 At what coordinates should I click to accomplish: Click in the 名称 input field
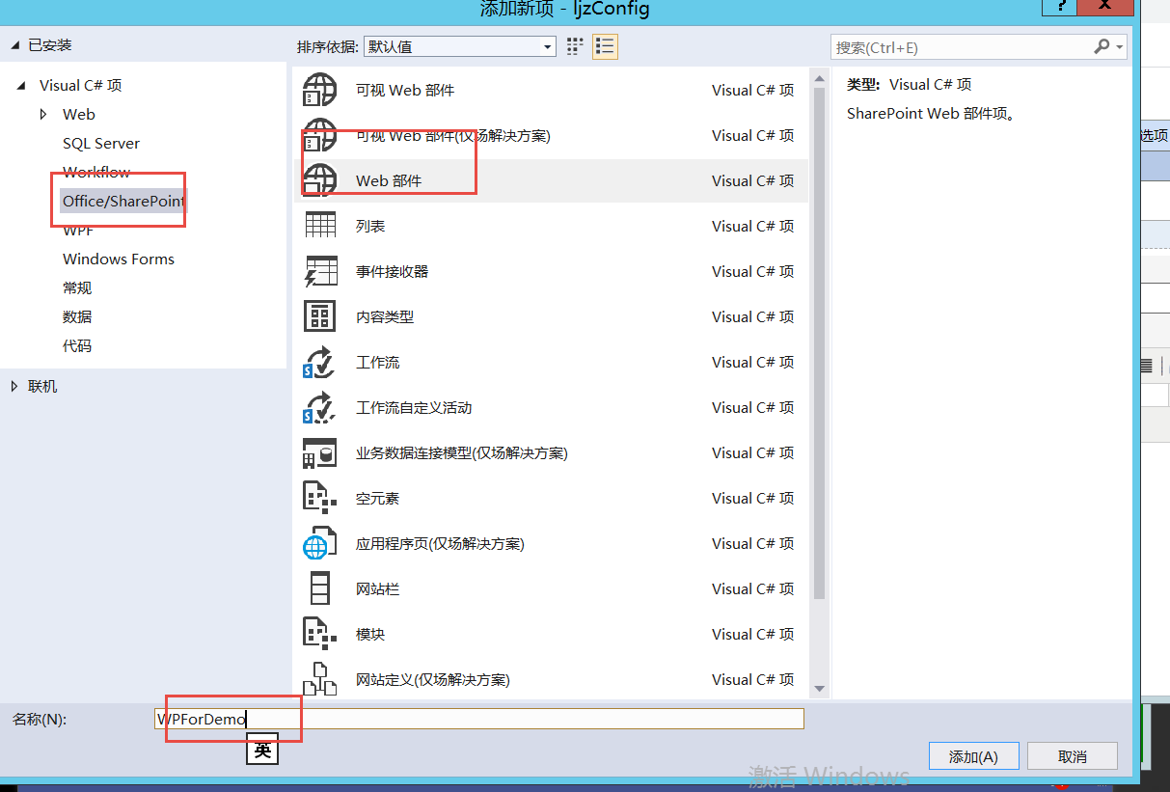pos(478,719)
